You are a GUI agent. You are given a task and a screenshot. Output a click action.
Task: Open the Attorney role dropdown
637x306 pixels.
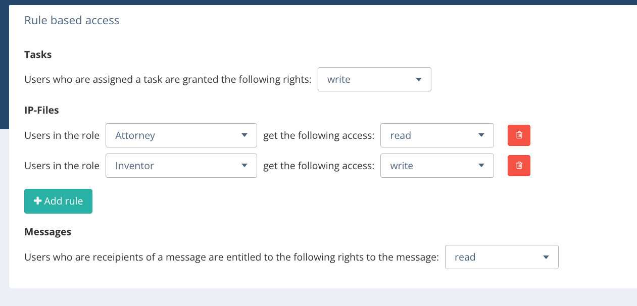pos(181,135)
